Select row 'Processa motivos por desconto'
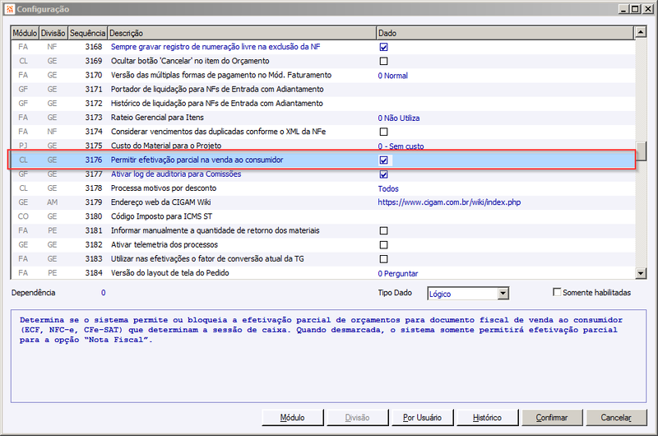The width and height of the screenshot is (658, 436). (322, 188)
